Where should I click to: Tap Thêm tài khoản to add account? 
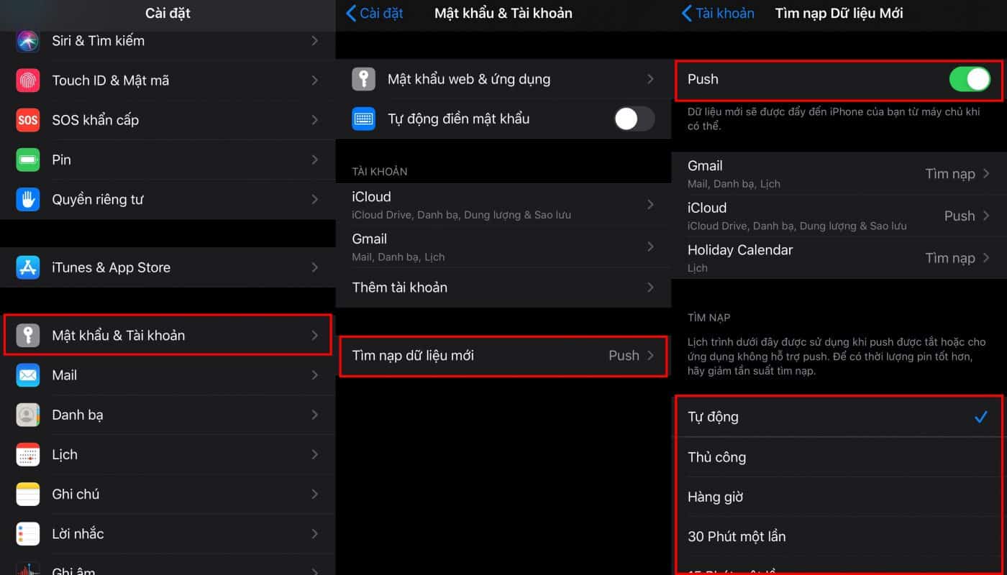(503, 287)
